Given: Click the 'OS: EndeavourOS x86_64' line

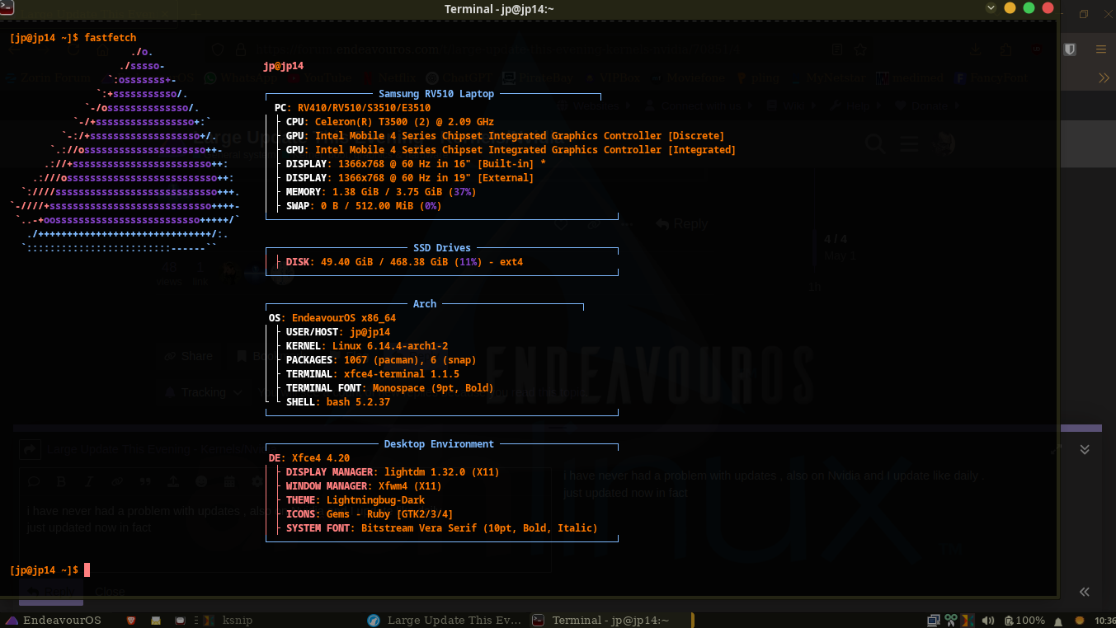Looking at the screenshot, I should (332, 318).
